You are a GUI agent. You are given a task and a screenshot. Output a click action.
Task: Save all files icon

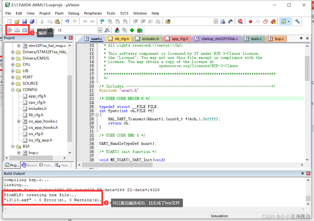pyautogui.click(x=32, y=22)
